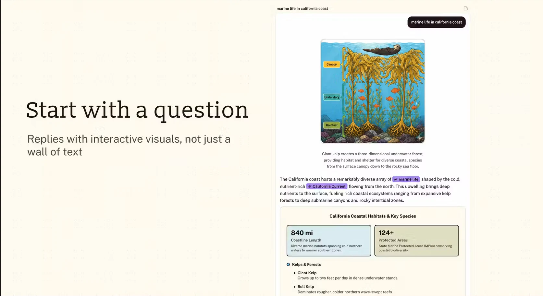Select the '840 mi' Coastline Length card
Image resolution: width=543 pixels, height=296 pixels.
(329, 241)
